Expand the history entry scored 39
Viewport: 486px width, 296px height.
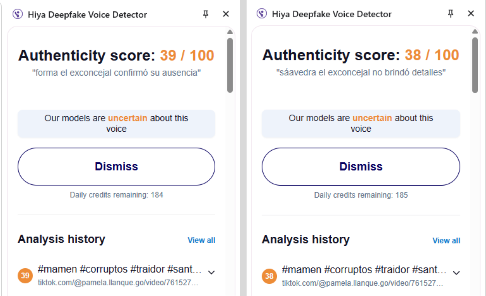point(211,273)
